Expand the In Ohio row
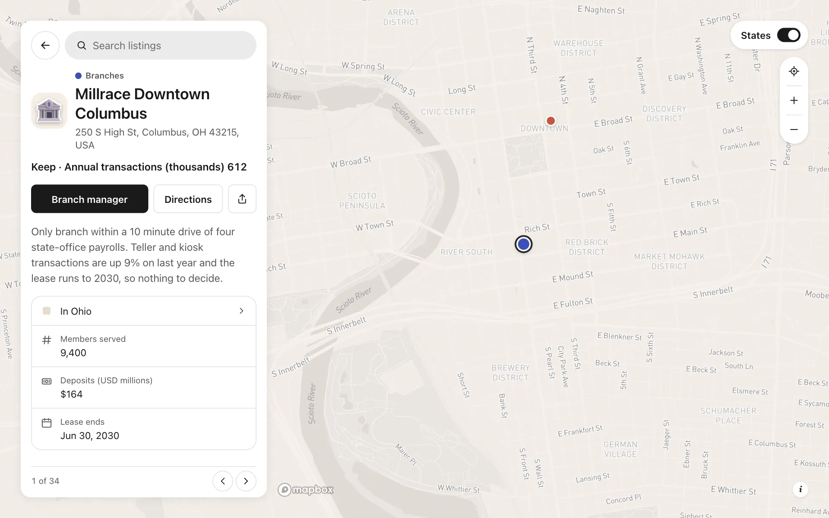 (x=144, y=311)
